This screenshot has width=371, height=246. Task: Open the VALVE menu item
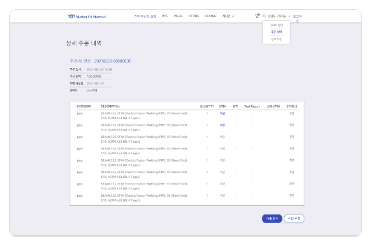point(178,16)
